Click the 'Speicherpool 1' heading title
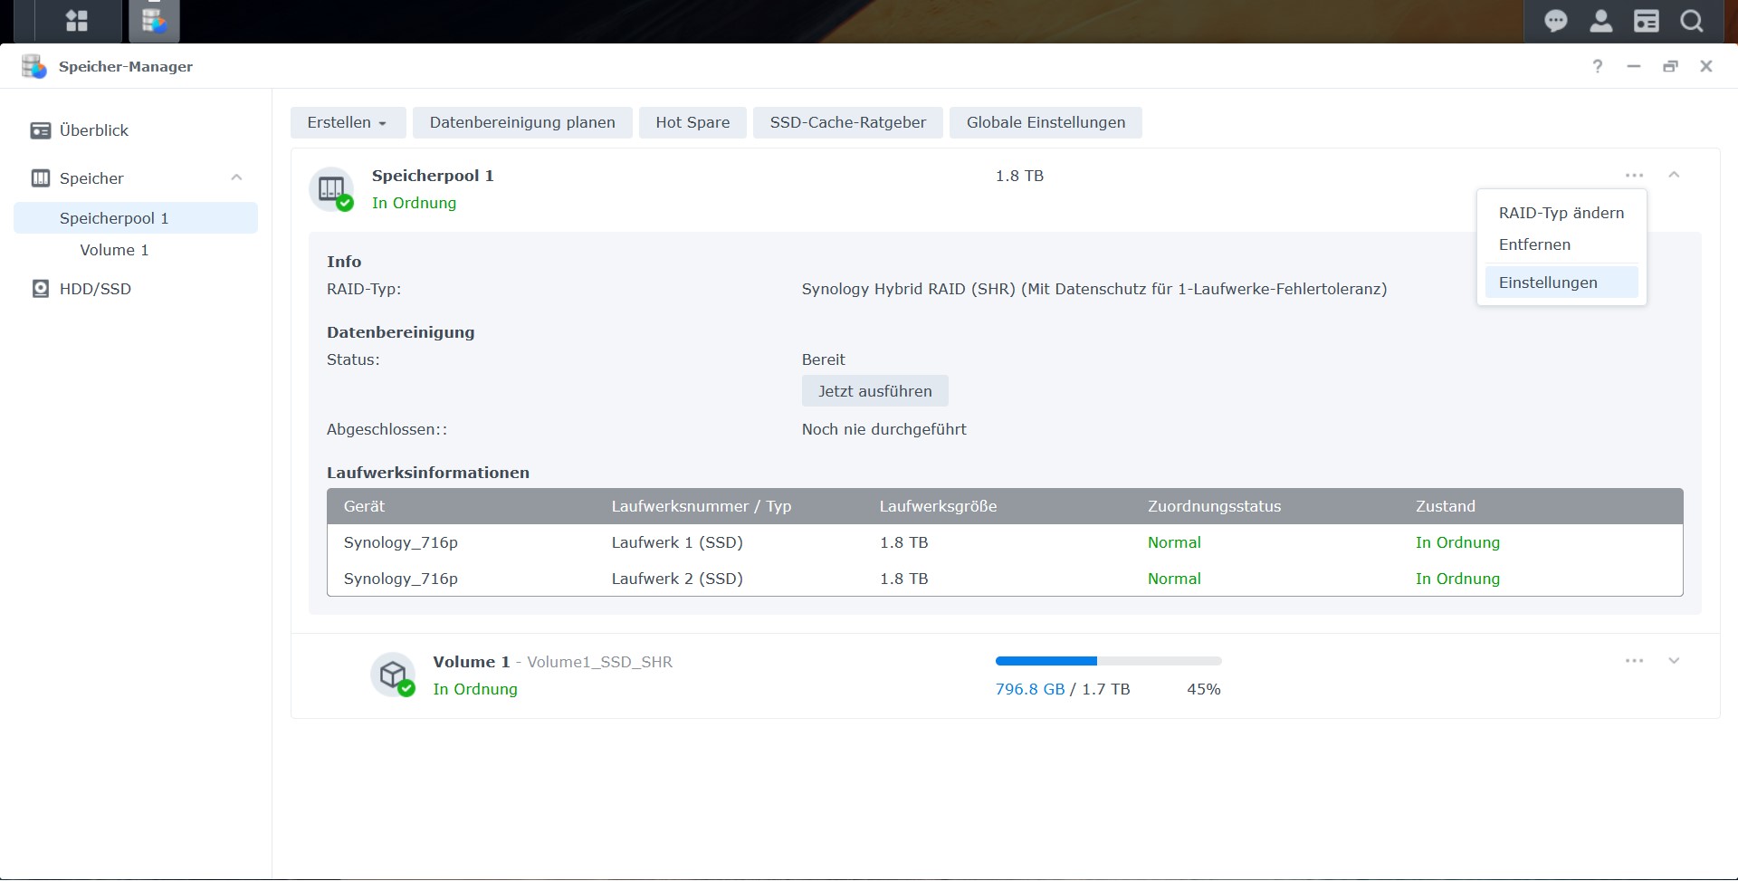The image size is (1738, 881). (x=433, y=176)
